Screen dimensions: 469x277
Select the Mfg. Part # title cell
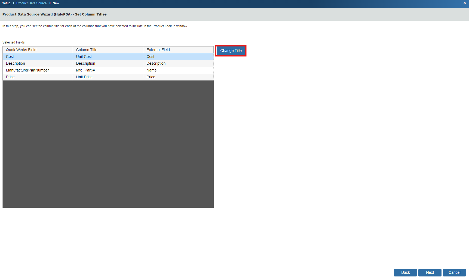(x=85, y=70)
